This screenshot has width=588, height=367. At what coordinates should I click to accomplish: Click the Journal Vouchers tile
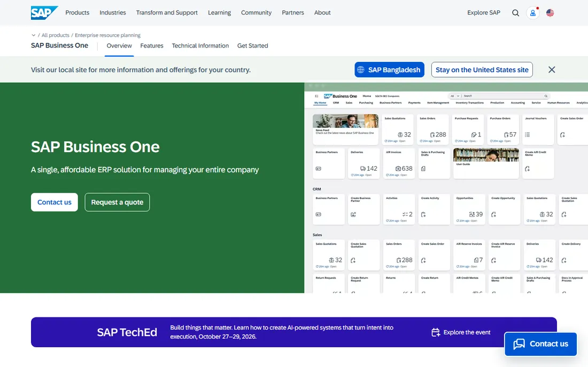click(538, 130)
